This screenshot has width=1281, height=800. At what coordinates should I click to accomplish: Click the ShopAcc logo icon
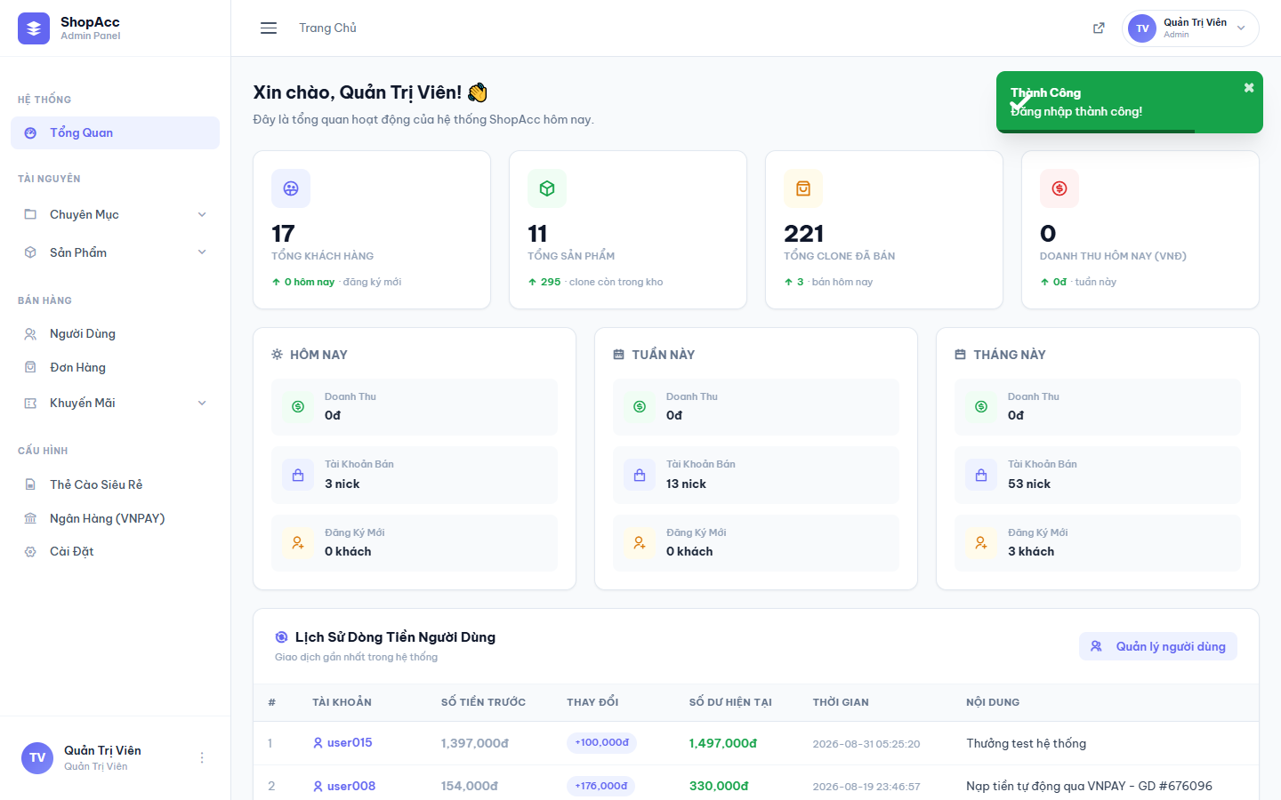(x=34, y=28)
